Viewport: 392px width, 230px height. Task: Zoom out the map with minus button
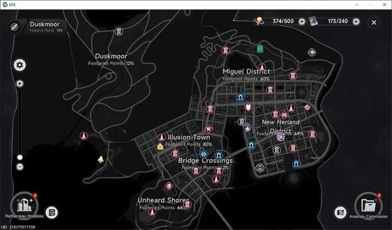(x=20, y=167)
